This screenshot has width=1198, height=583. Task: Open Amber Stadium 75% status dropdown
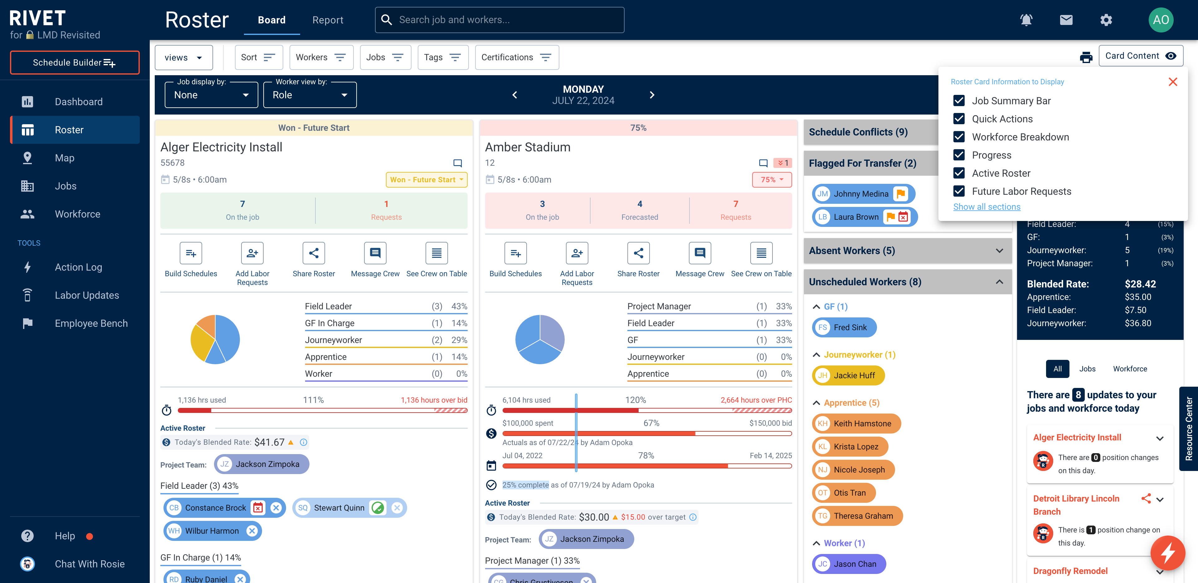click(x=772, y=179)
